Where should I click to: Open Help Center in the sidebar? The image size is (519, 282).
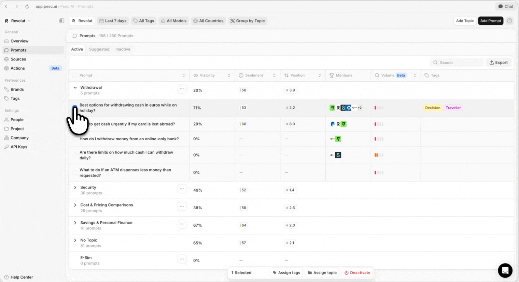22,277
